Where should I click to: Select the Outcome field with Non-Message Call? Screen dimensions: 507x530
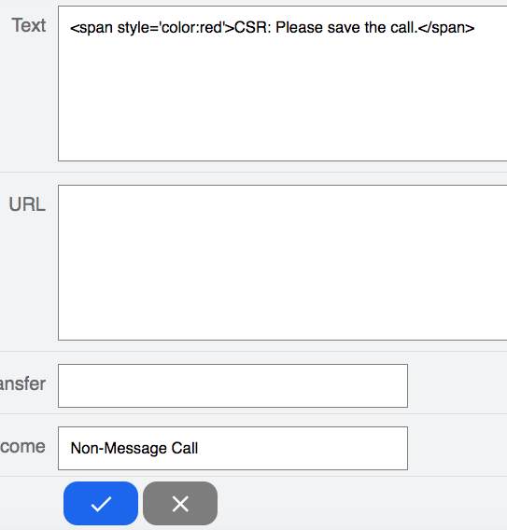(233, 448)
